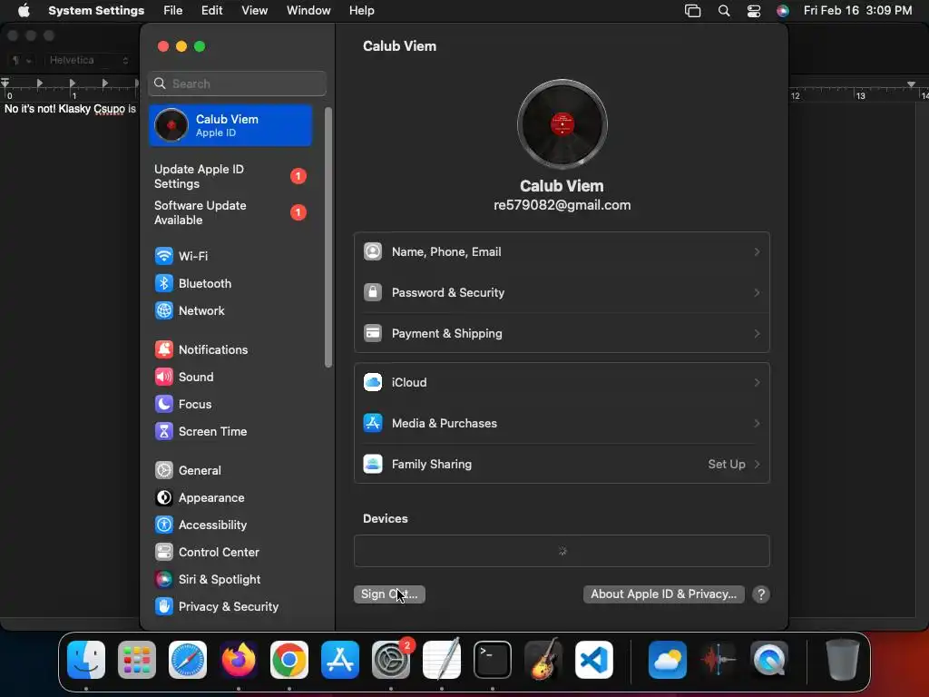Open System Settings Dock icon
This screenshot has width=929, height=697.
point(391,660)
